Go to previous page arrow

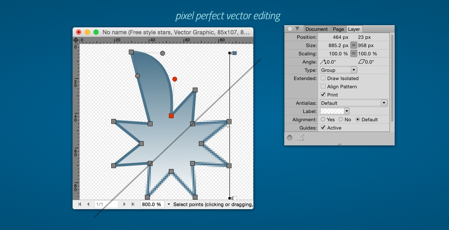tap(88, 204)
